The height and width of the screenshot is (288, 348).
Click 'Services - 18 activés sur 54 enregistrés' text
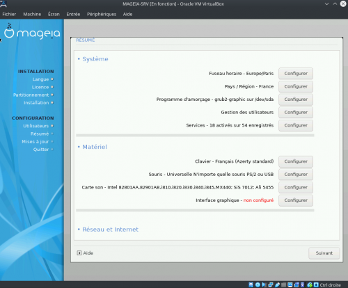[x=230, y=125]
